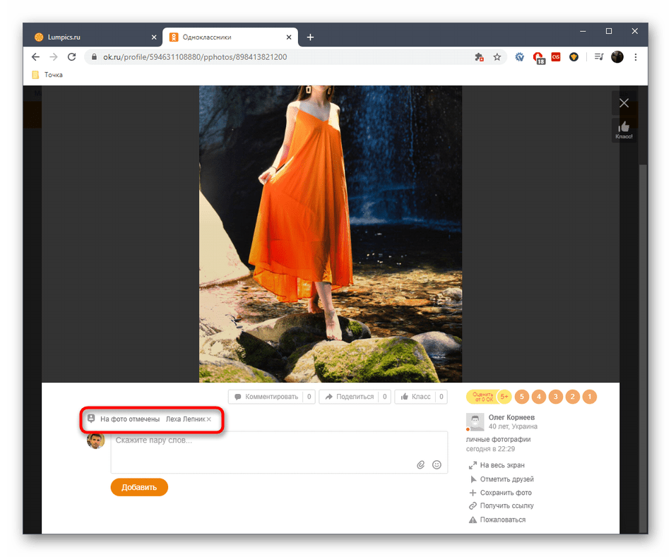The width and height of the screenshot is (671, 557).
Task: Open the Олег Корнеев profile name link
Action: [511, 417]
